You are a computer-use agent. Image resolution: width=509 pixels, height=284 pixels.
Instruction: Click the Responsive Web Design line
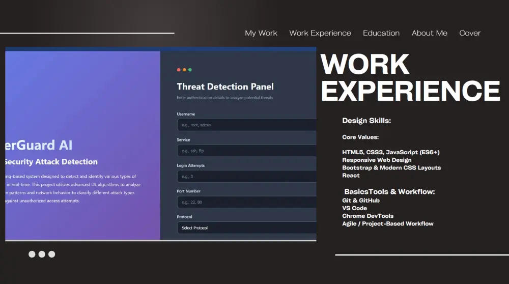coord(377,160)
